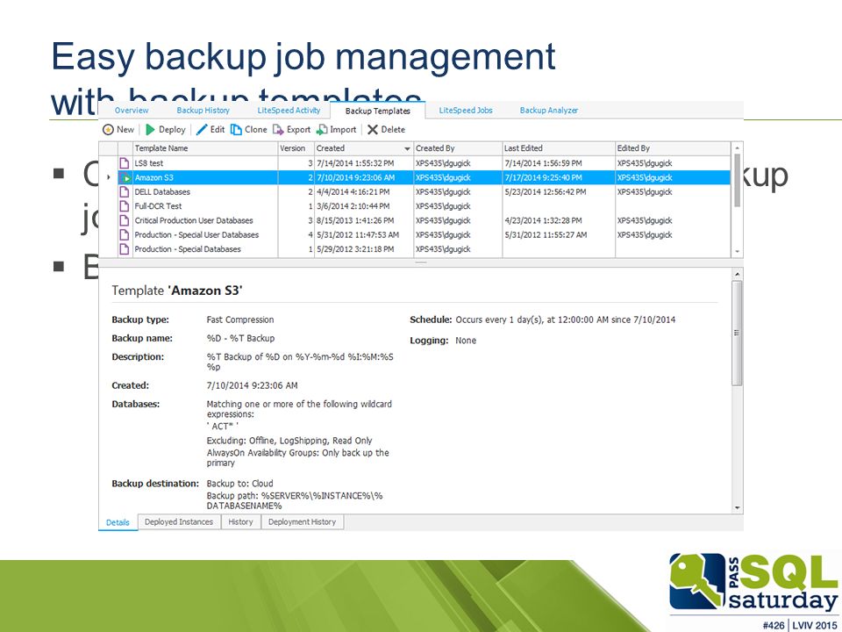This screenshot has width=842, height=632.
Task: Click the Production - Special Databases icon
Action: click(x=125, y=248)
